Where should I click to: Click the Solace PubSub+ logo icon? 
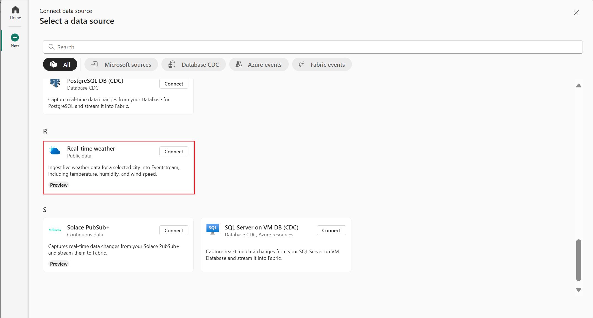55,230
